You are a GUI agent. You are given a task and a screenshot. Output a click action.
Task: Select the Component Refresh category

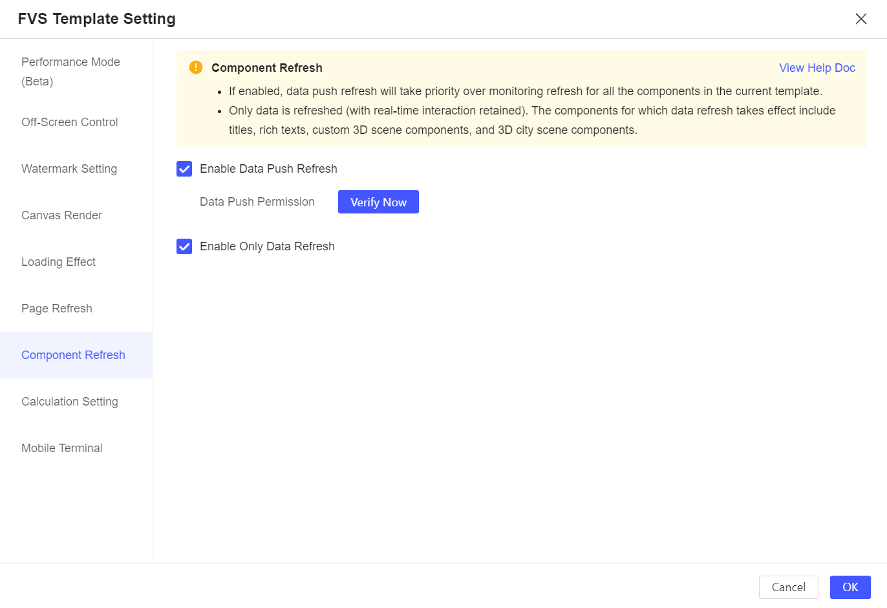tap(73, 354)
